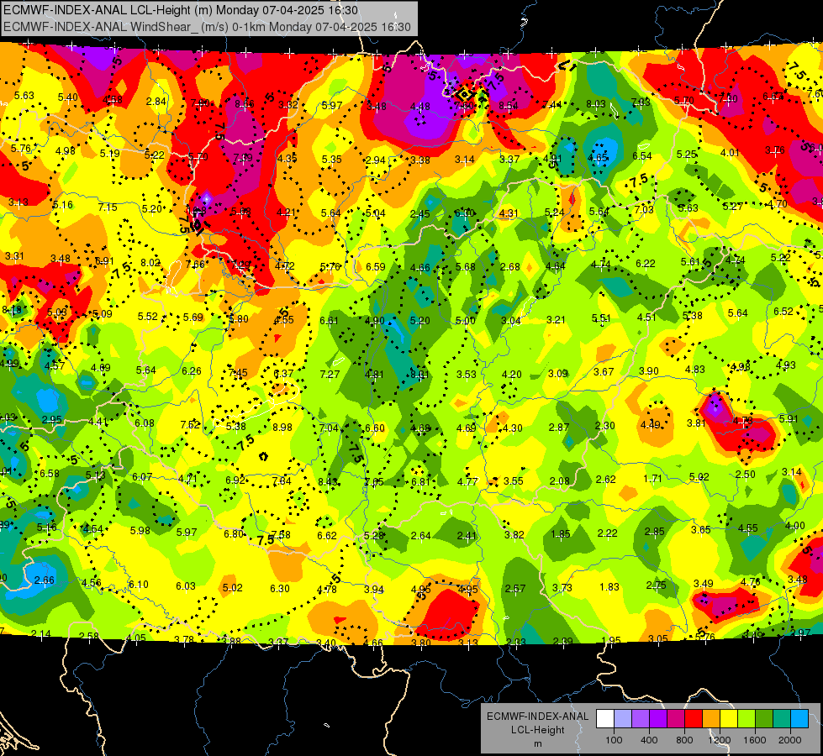Click the ECMWF-INDEX-ANAL text in the legend
823x756 pixels.
click(x=537, y=717)
